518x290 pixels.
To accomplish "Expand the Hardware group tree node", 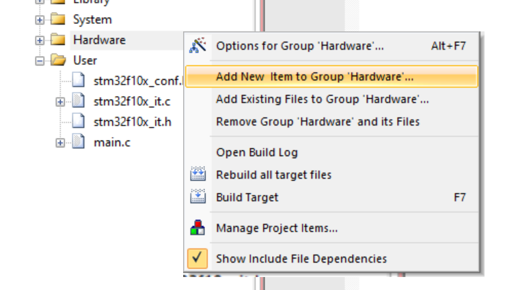I will [40, 40].
